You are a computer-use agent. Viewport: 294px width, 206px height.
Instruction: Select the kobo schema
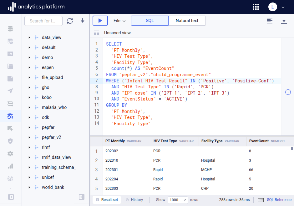click(x=47, y=97)
